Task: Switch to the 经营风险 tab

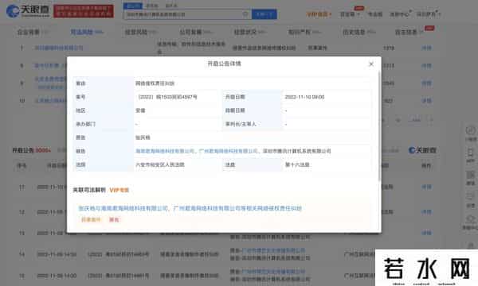Action: tap(141, 32)
